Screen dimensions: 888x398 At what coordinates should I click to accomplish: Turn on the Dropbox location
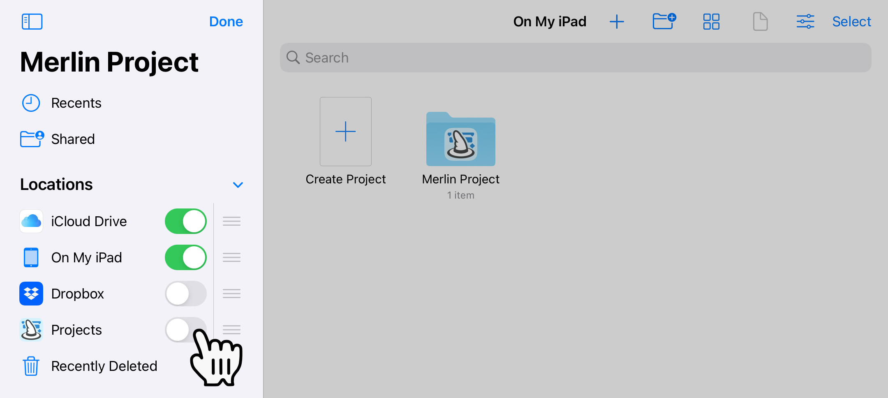[185, 293]
